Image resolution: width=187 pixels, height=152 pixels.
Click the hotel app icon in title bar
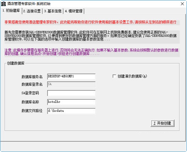click(3, 4)
